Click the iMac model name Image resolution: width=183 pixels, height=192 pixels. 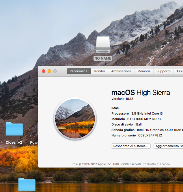tap(115, 108)
